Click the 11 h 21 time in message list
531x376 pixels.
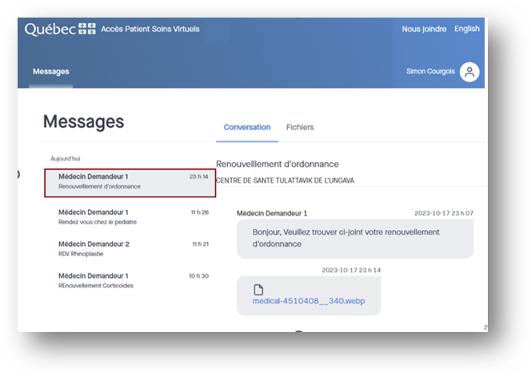point(201,244)
